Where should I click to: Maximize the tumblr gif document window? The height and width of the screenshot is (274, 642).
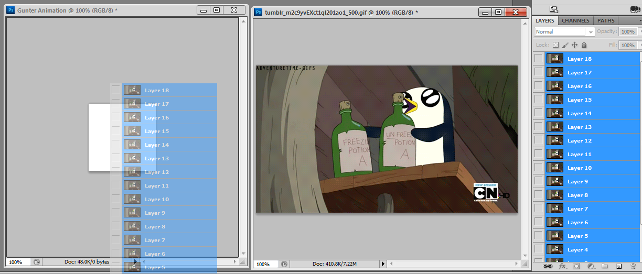point(498,12)
